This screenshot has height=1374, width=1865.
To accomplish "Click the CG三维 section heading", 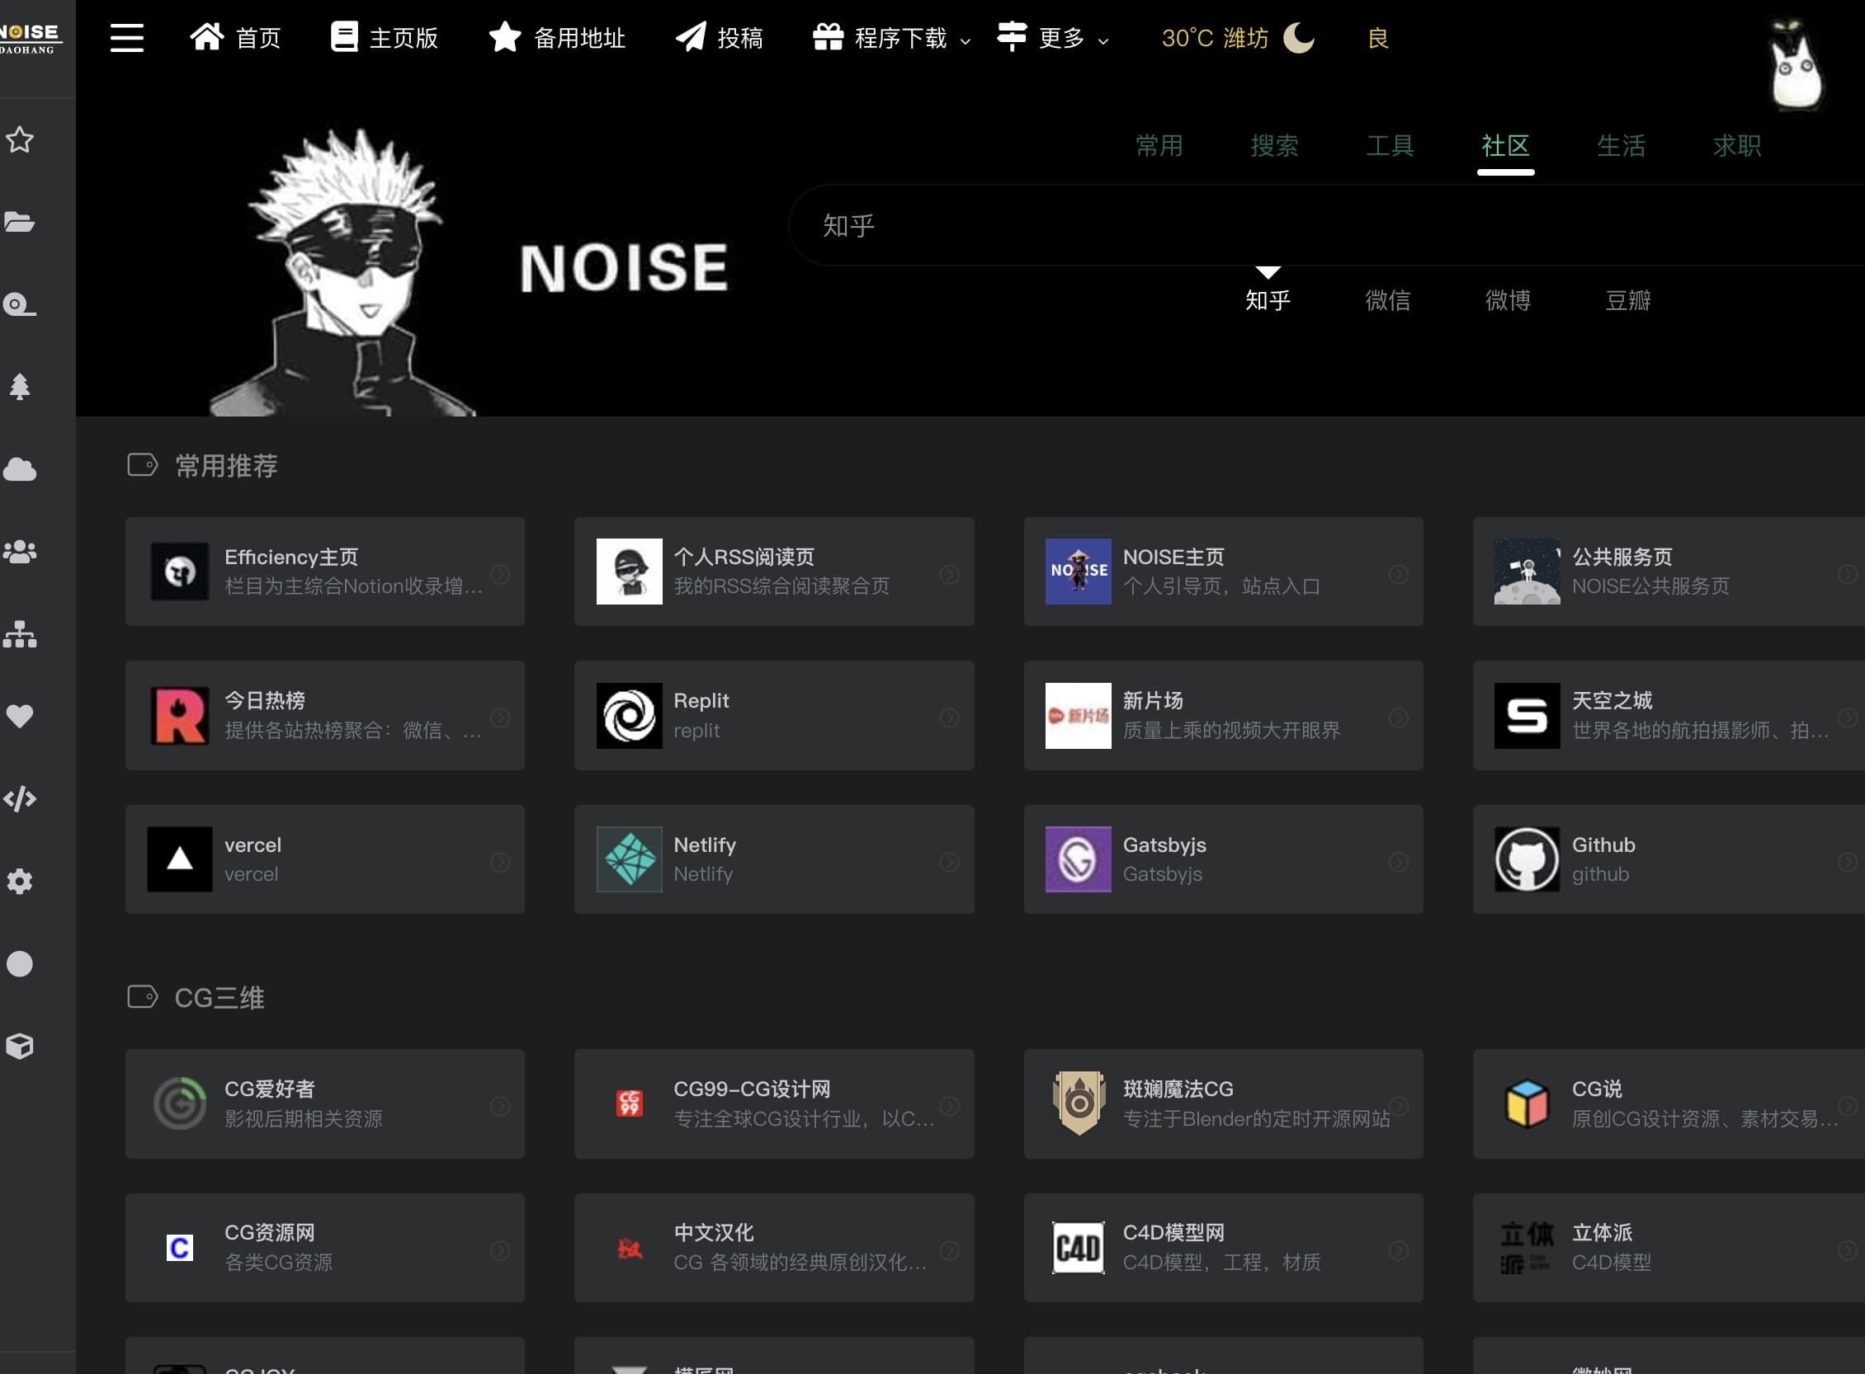I will point(219,997).
